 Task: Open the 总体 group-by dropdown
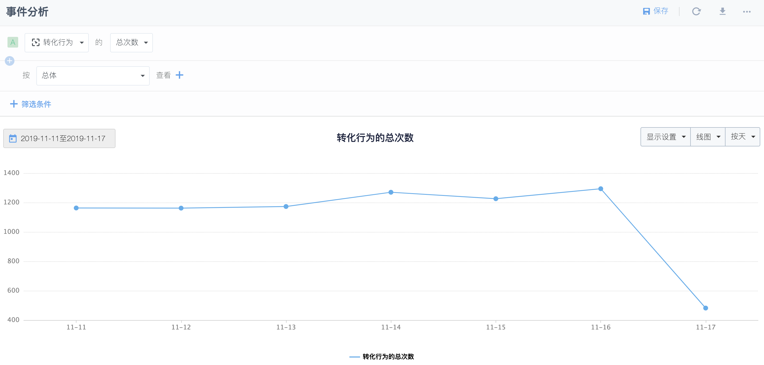click(x=93, y=76)
